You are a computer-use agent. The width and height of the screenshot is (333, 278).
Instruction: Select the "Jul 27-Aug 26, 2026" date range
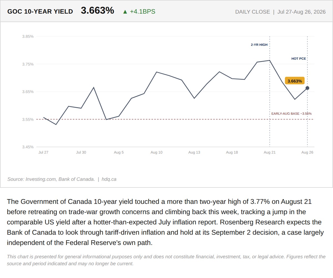[301, 12]
